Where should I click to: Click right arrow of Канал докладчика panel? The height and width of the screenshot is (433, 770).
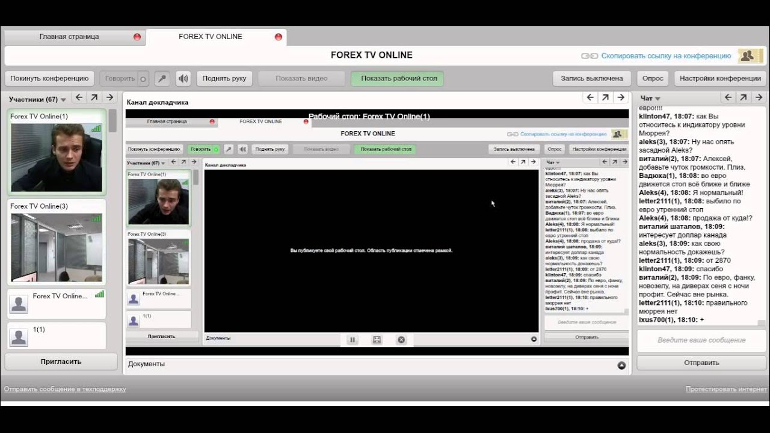pos(621,97)
